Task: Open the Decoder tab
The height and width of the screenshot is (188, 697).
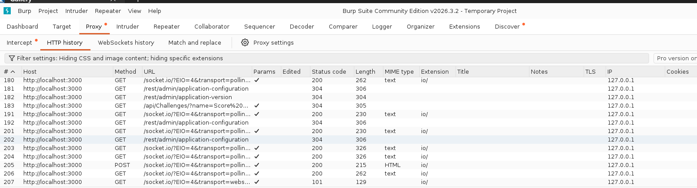Action: click(x=302, y=26)
